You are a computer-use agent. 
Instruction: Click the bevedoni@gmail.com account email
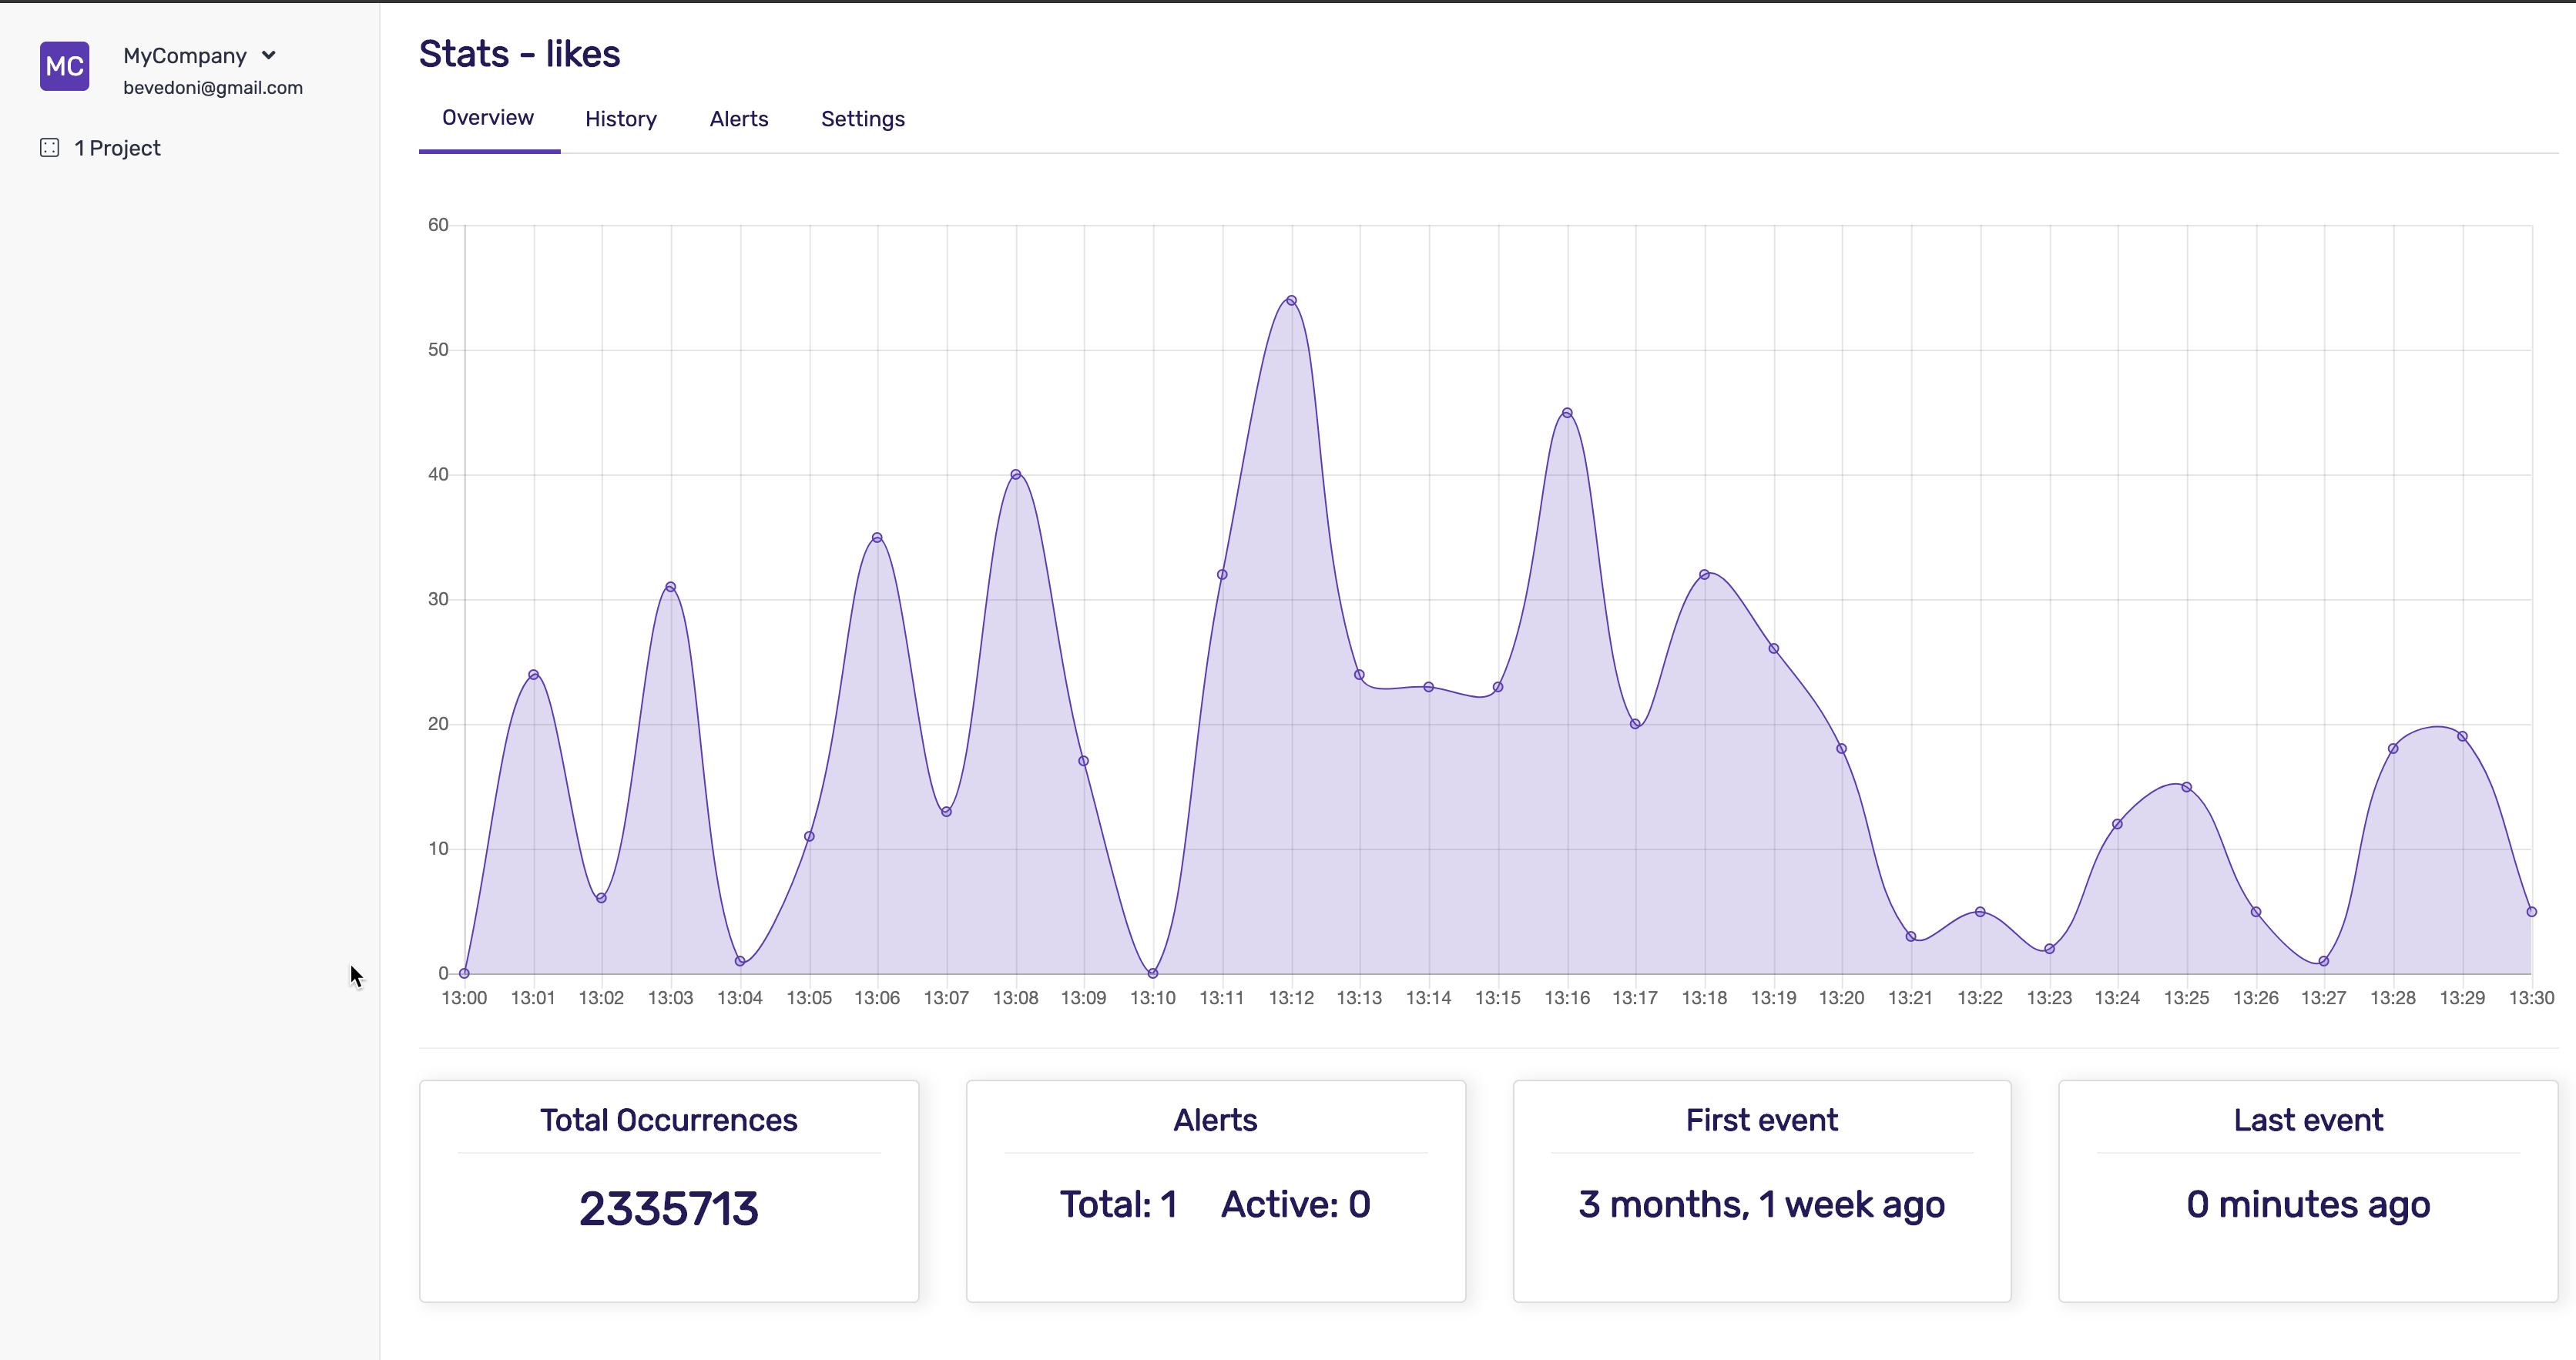click(x=212, y=88)
